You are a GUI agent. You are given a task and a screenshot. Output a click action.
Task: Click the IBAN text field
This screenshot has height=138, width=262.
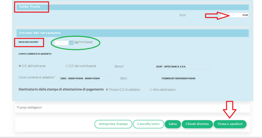tap(179, 78)
